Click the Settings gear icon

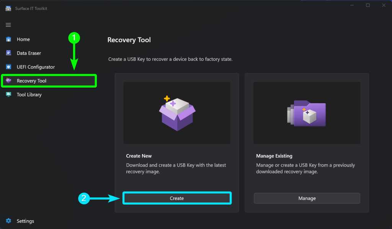tap(8, 221)
